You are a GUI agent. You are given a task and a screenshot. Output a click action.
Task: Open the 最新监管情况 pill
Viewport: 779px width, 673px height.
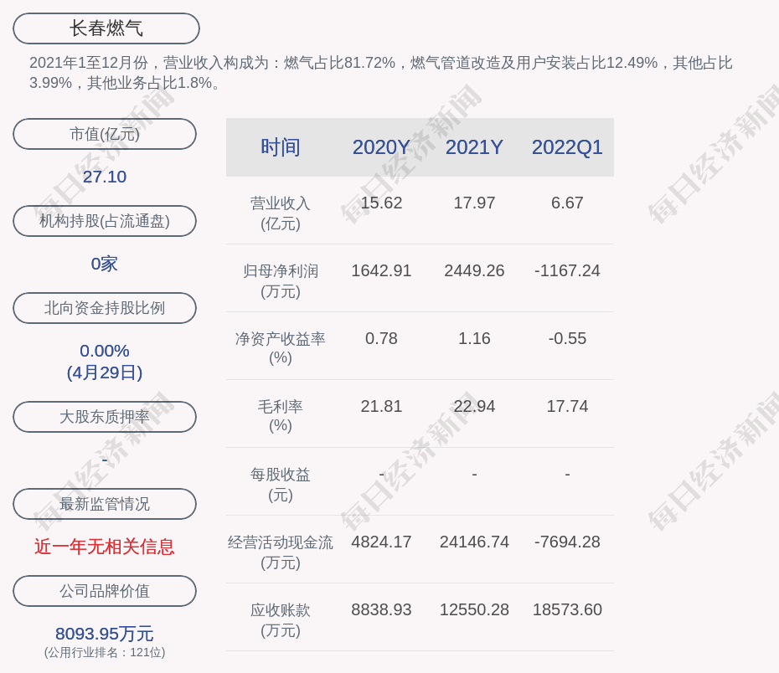(x=105, y=504)
